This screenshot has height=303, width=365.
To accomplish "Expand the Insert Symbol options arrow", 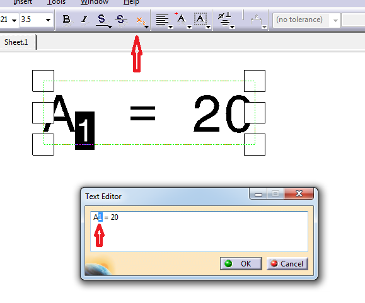I will 233,27.
